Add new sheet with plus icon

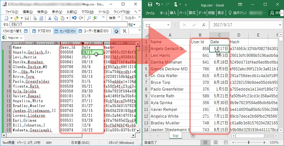[x=193, y=136]
